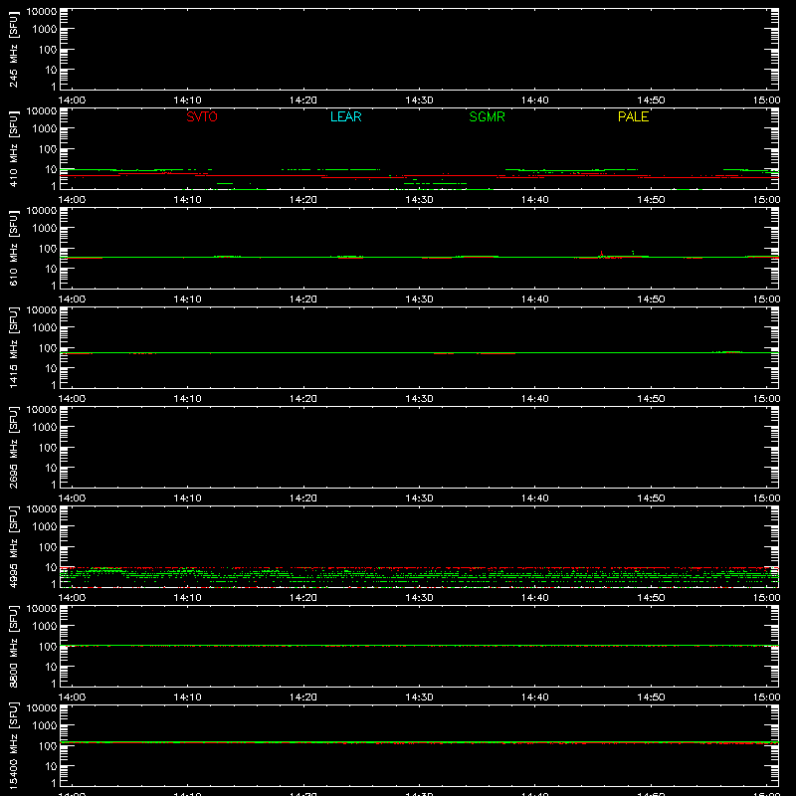The image size is (796, 796).
Task: Click the green bump near 14:56 on the 1415 MHz trace
Action: [727, 352]
